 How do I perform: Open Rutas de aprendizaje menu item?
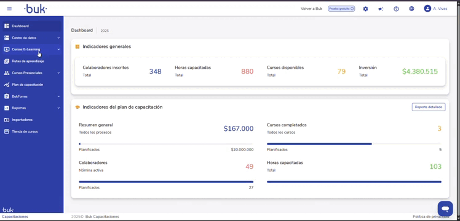tap(32, 61)
